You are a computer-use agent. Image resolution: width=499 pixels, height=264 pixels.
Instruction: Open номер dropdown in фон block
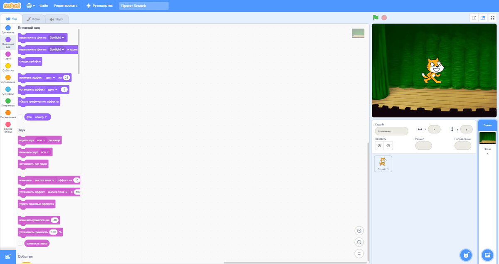[41, 117]
